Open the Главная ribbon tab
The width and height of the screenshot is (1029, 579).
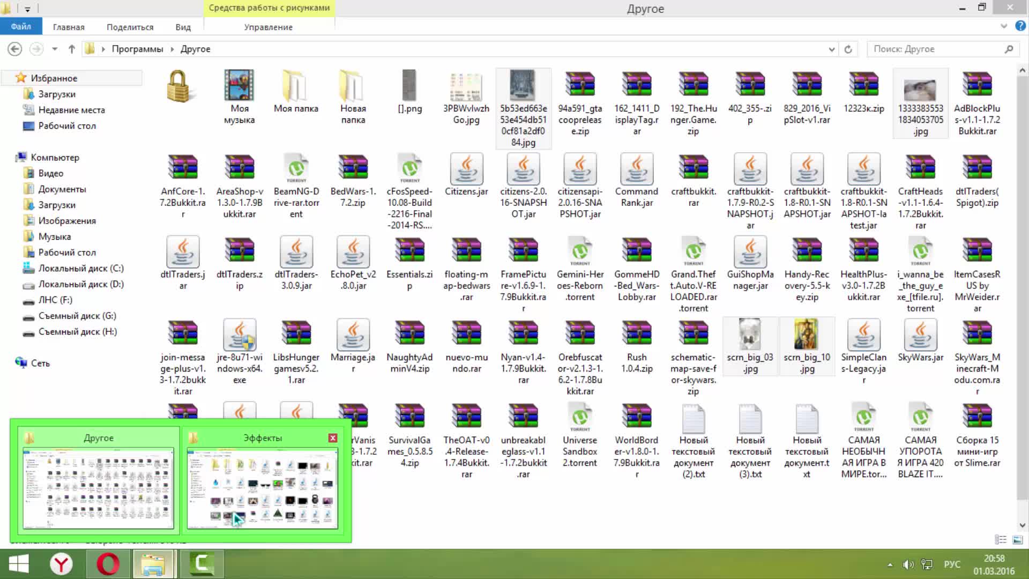[69, 27]
